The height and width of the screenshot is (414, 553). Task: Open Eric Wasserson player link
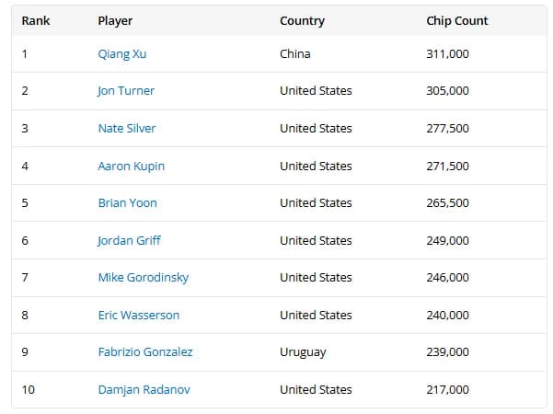pos(139,316)
